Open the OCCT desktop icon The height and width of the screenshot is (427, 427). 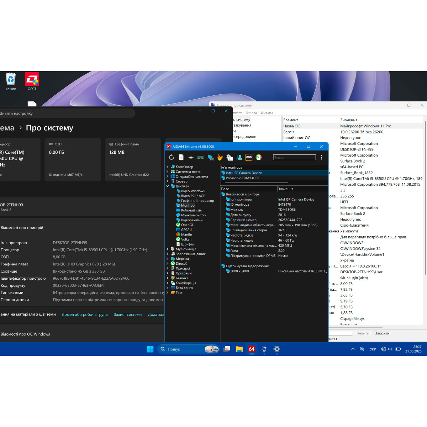click(x=32, y=81)
